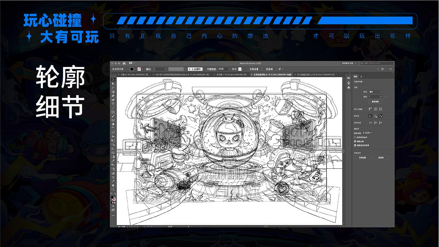This screenshot has width=439, height=247.
Task: Click 首选项 under quick actions
Action: tap(381, 157)
